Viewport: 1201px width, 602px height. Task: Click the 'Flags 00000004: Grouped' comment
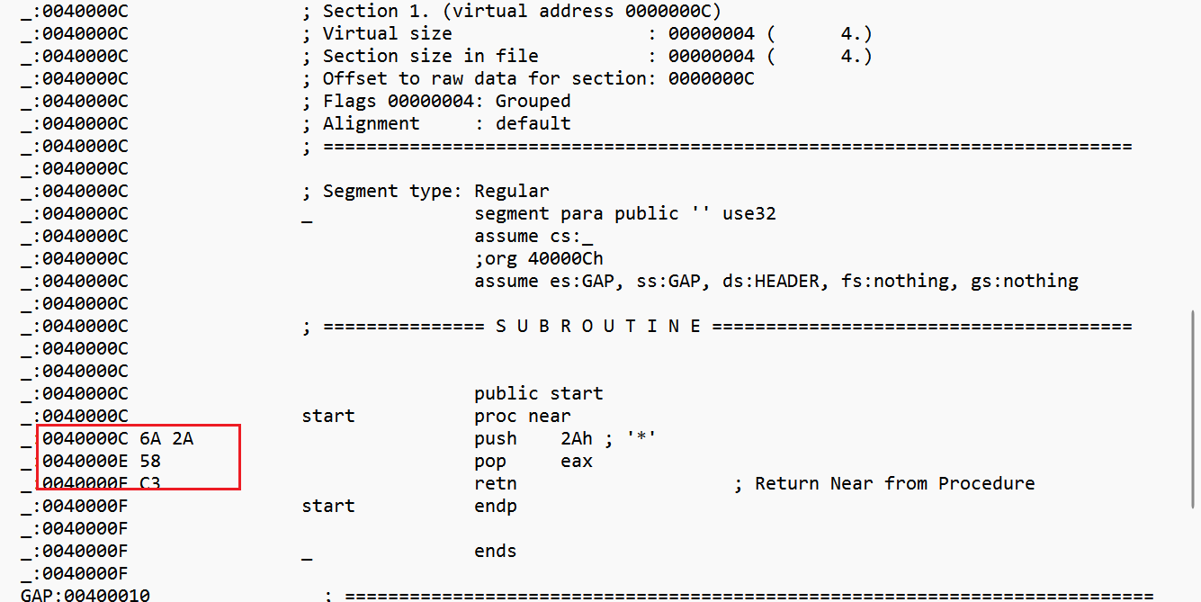coord(448,101)
